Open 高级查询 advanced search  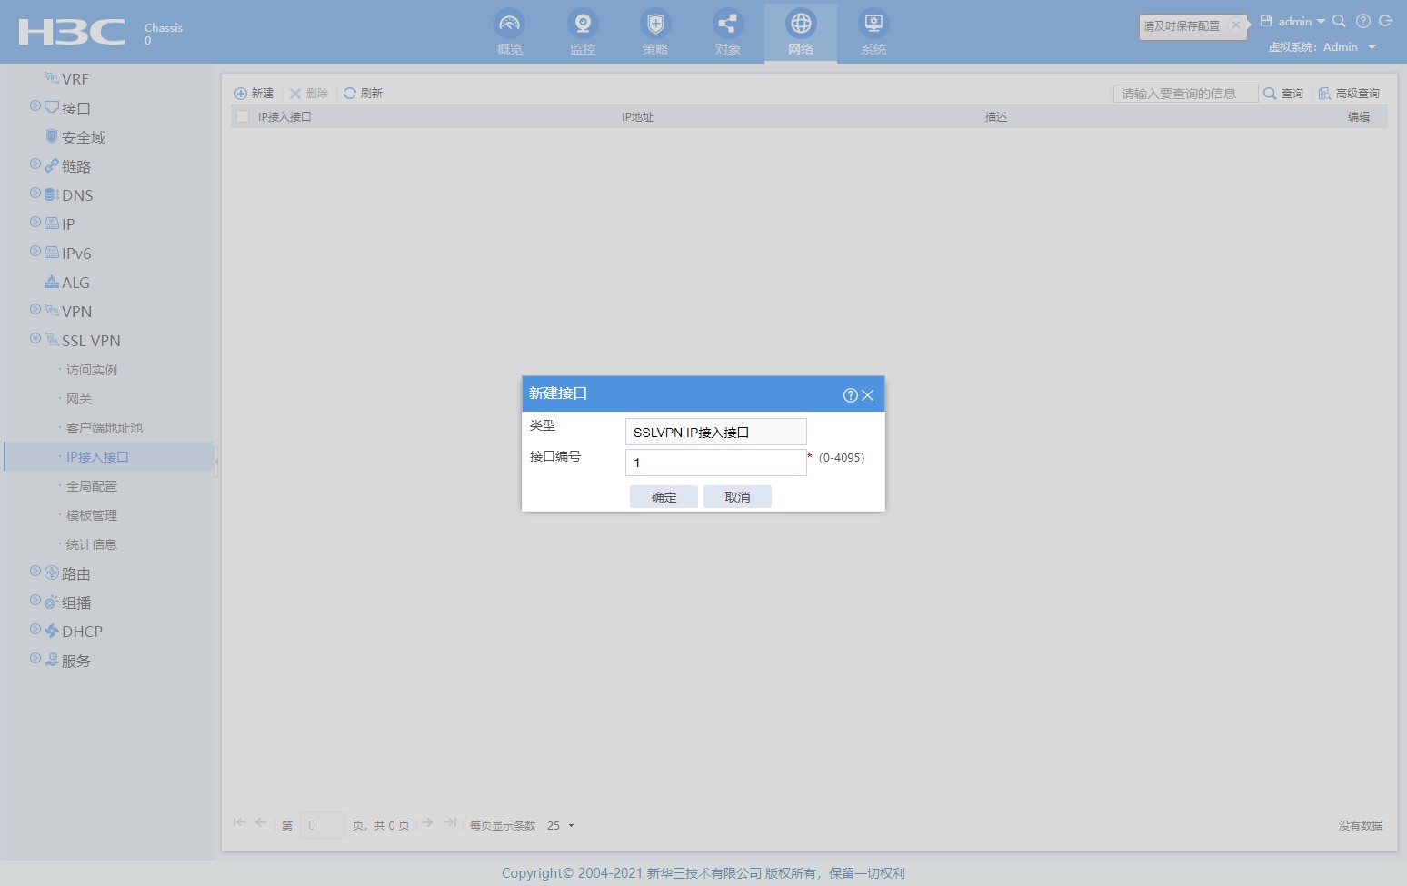[1349, 94]
